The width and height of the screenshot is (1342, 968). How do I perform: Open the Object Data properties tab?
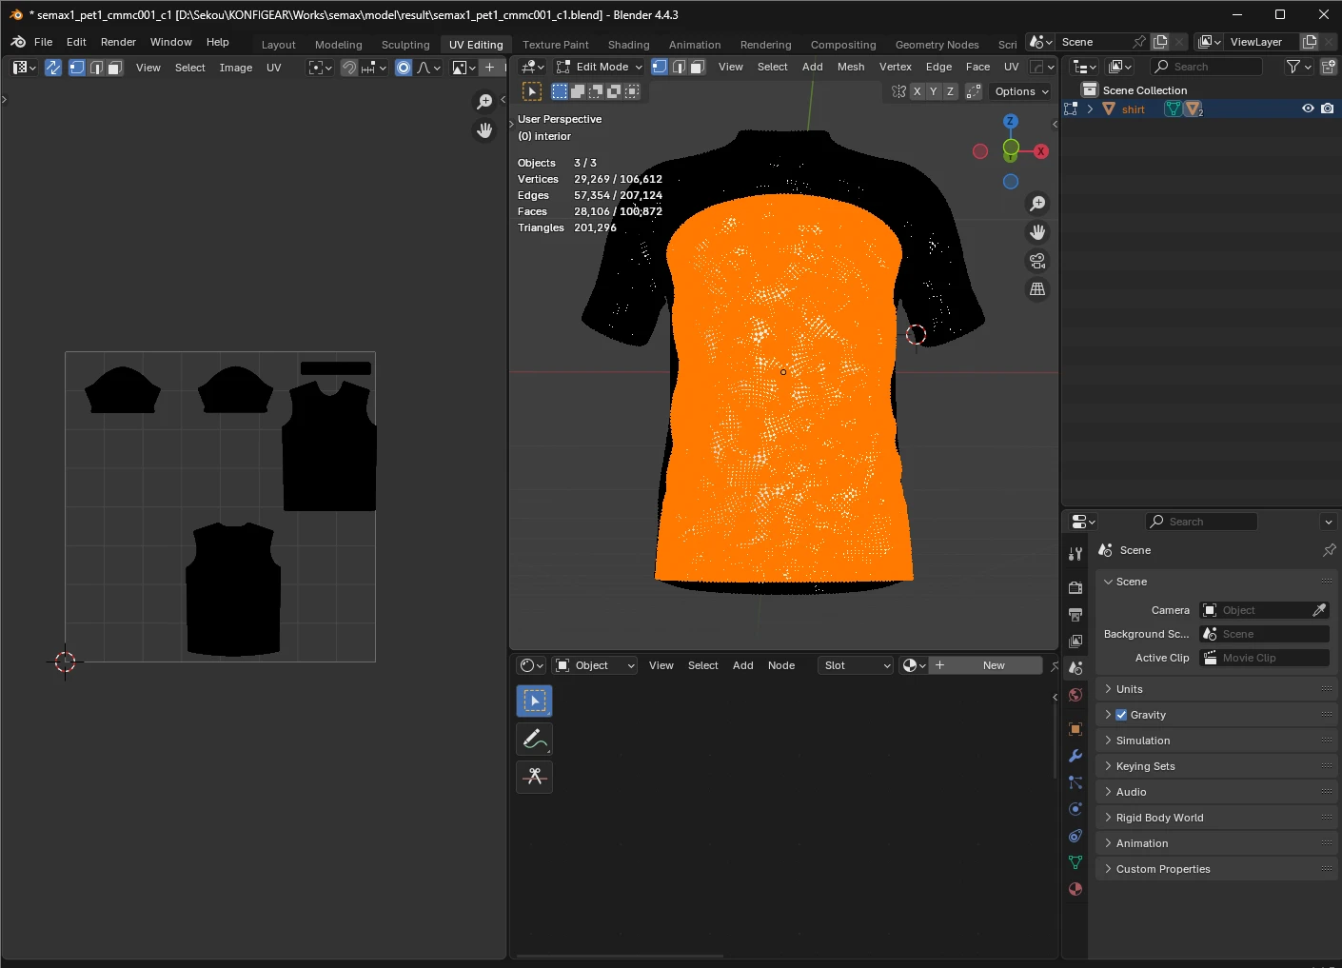coord(1076,862)
